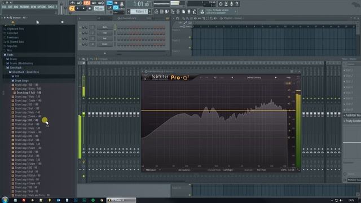361x203 pixels.
Task: Click the browser file page icon
Action: tap(37, 22)
